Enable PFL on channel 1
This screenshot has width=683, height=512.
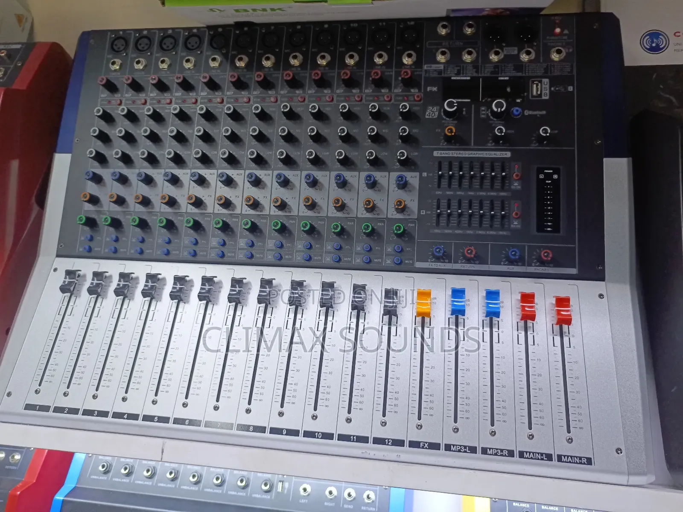pyautogui.click(x=89, y=238)
